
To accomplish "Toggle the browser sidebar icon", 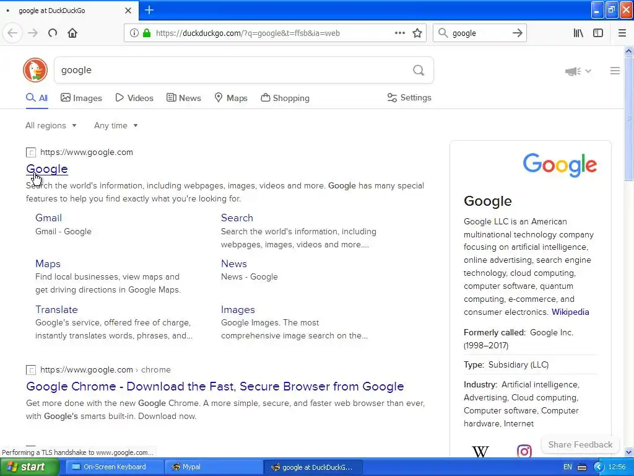I will point(598,33).
